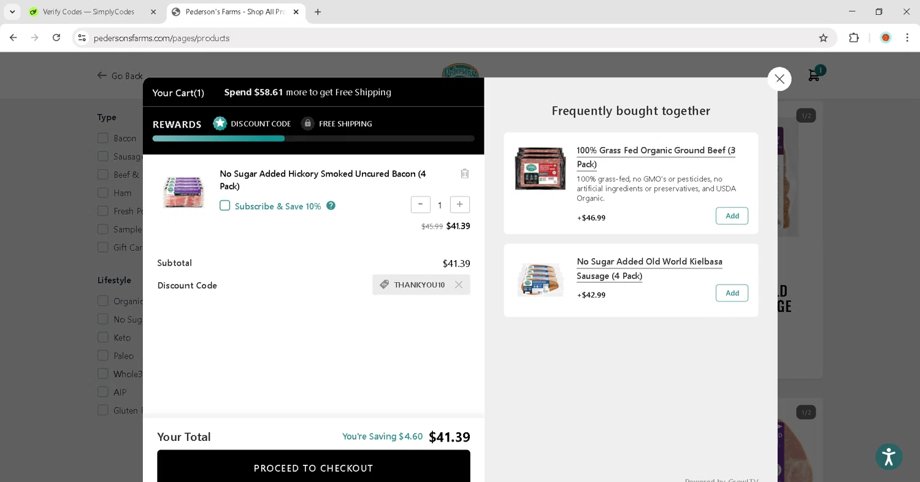Open Chrome's three-dot menu
The image size is (920, 482).
click(907, 38)
